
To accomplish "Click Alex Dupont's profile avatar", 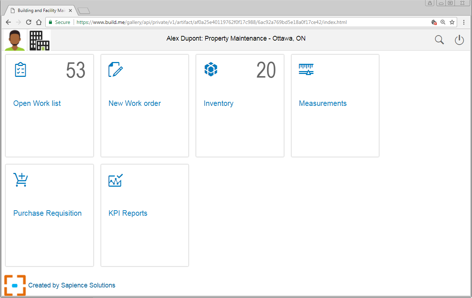I will coord(15,40).
